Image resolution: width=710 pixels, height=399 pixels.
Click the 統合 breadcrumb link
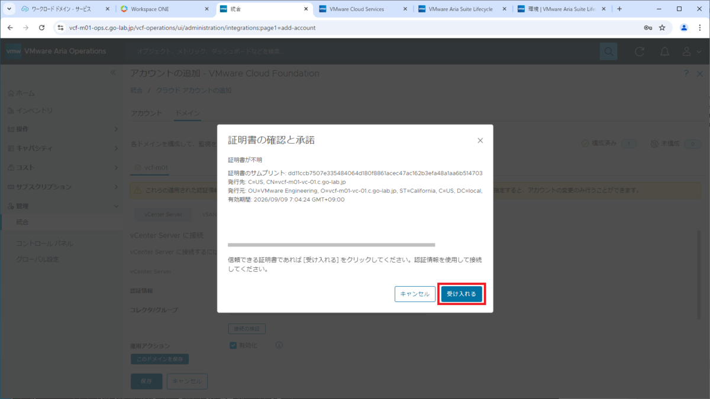click(x=136, y=90)
